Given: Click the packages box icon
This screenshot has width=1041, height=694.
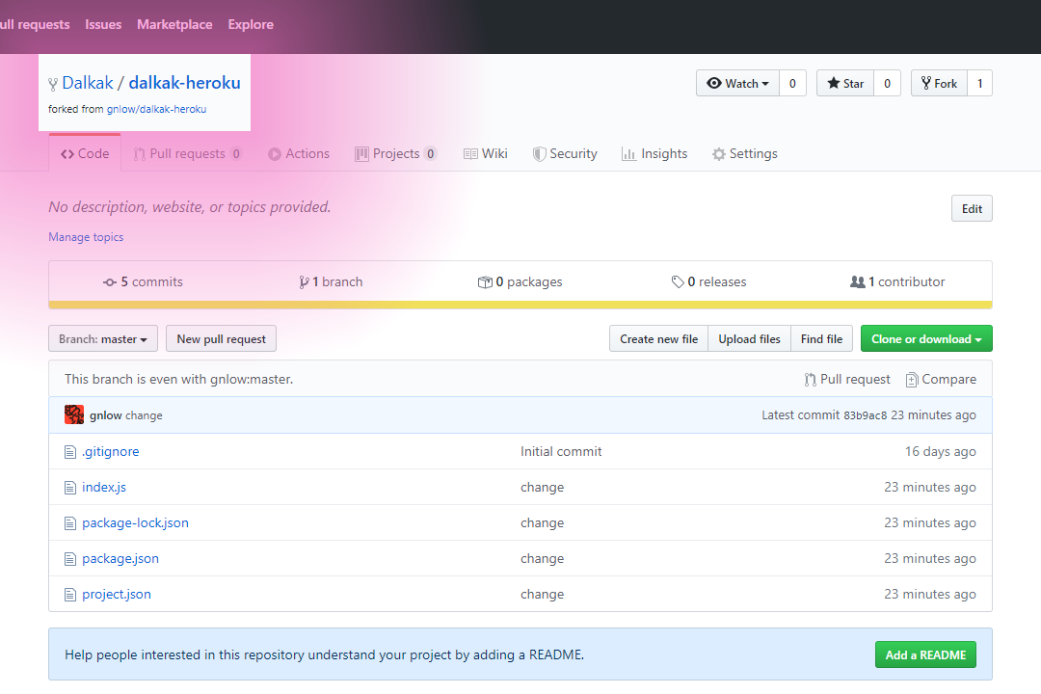Looking at the screenshot, I should (485, 282).
